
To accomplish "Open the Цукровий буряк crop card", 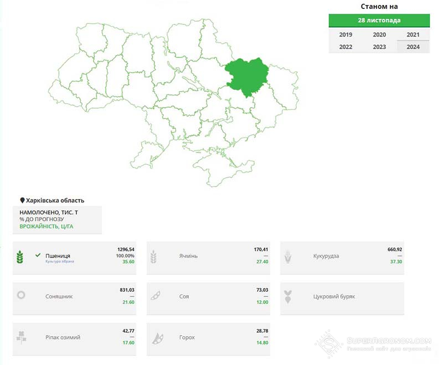I will click(342, 298).
